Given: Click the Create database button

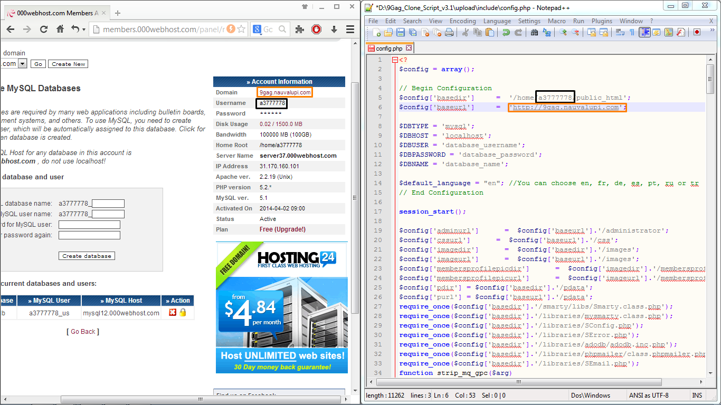Looking at the screenshot, I should pyautogui.click(x=87, y=256).
